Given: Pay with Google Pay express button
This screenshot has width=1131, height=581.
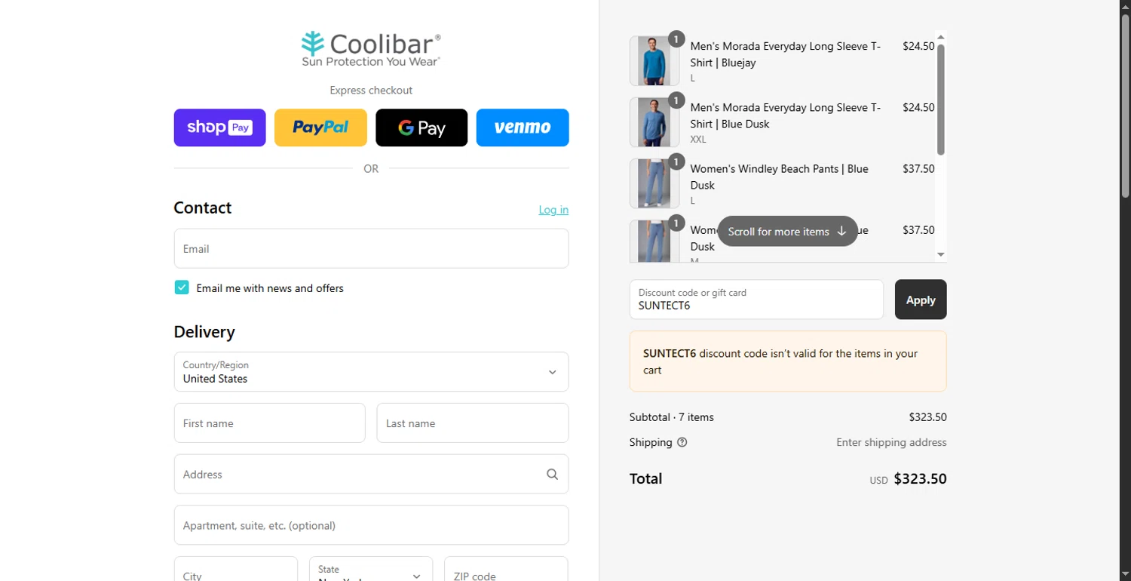Looking at the screenshot, I should (x=421, y=128).
